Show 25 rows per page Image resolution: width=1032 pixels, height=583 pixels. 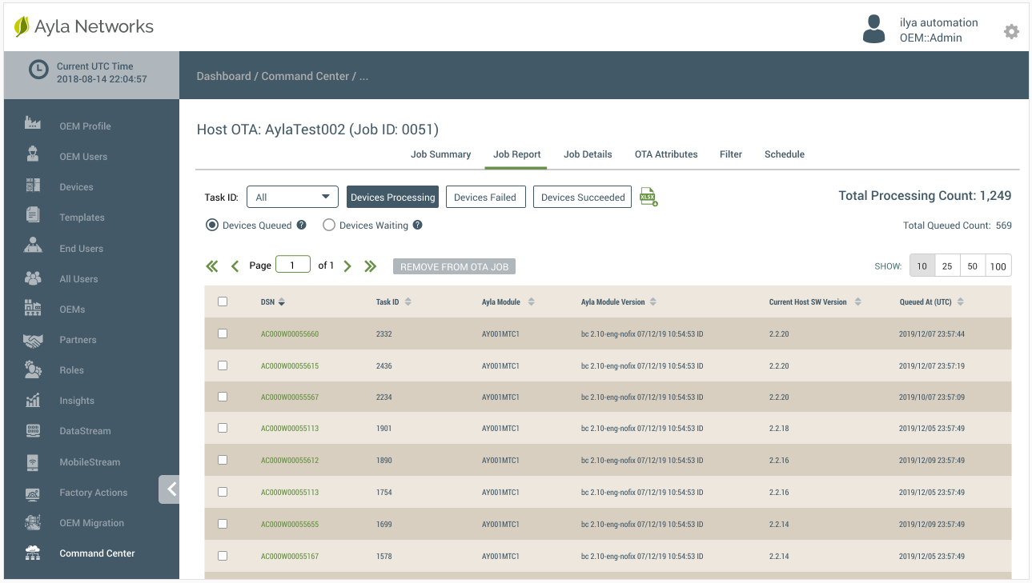pos(947,266)
